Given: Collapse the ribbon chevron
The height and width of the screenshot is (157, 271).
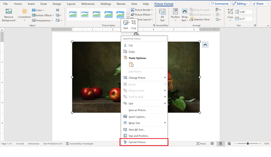Looking at the screenshot, I should pyautogui.click(x=268, y=26).
